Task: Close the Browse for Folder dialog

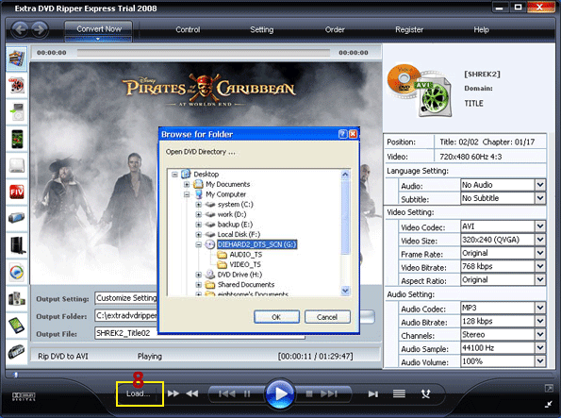Action: pyautogui.click(x=353, y=134)
